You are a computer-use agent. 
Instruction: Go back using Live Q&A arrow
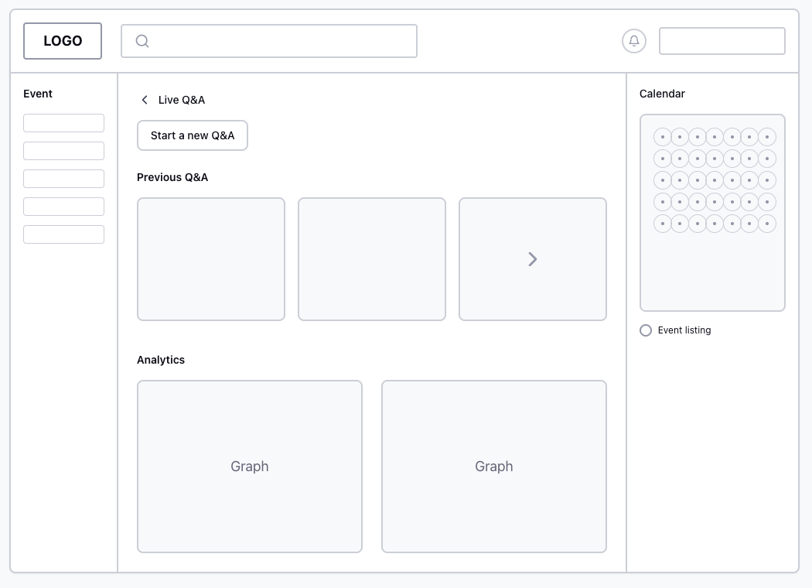(145, 100)
